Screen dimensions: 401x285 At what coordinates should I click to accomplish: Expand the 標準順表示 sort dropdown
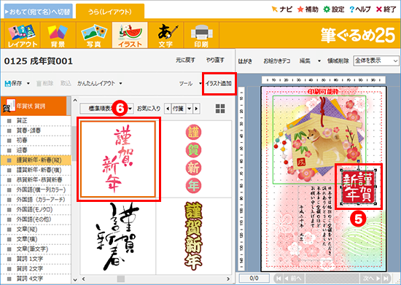(x=131, y=109)
